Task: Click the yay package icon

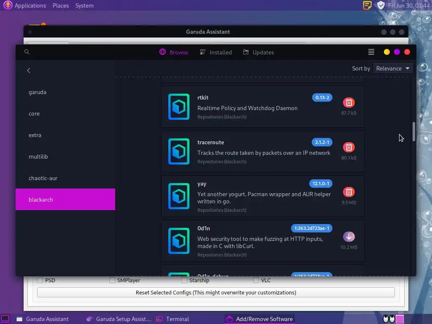Action: pos(179,196)
